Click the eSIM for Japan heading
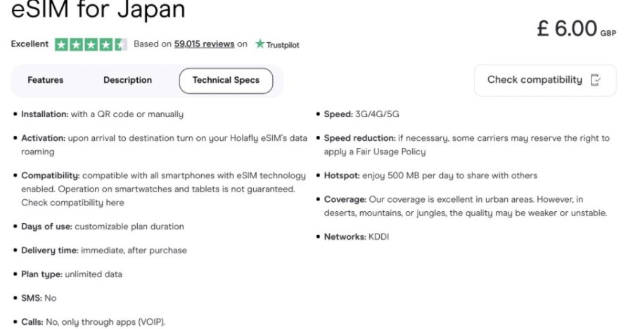The height and width of the screenshot is (329, 633). click(98, 9)
